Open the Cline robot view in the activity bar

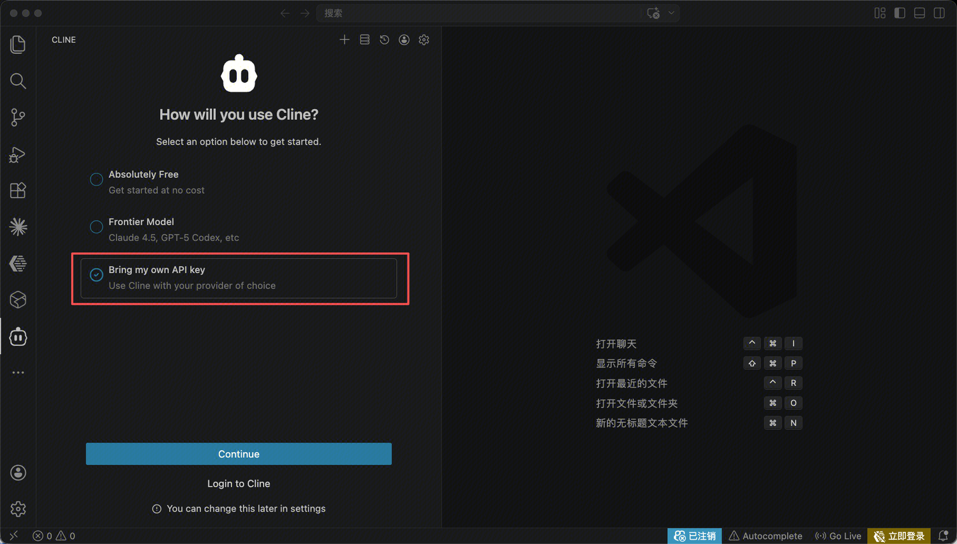pyautogui.click(x=18, y=337)
